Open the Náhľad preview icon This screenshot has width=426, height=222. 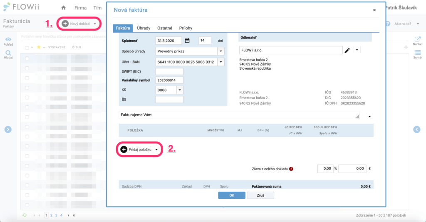pyautogui.click(x=417, y=39)
